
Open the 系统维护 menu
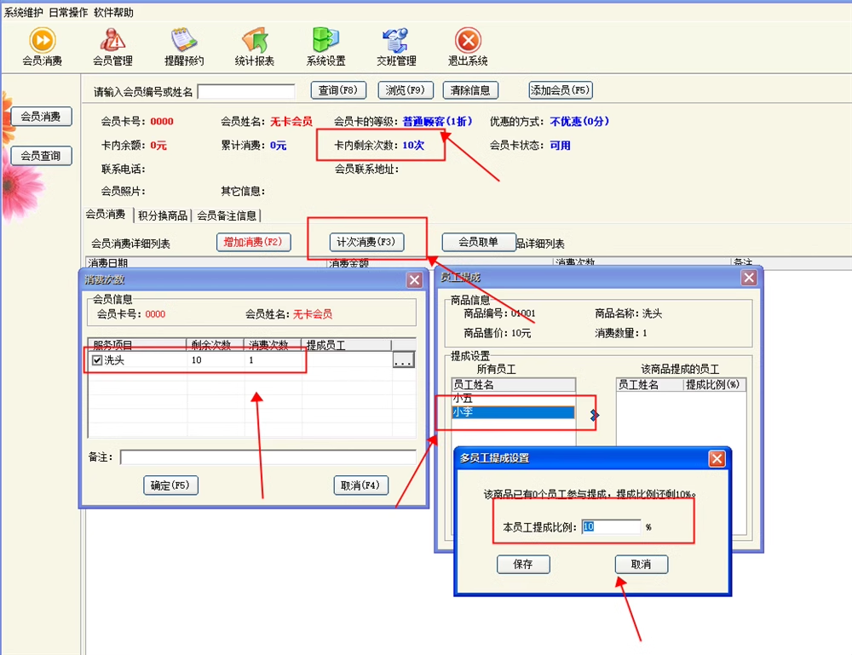(23, 12)
